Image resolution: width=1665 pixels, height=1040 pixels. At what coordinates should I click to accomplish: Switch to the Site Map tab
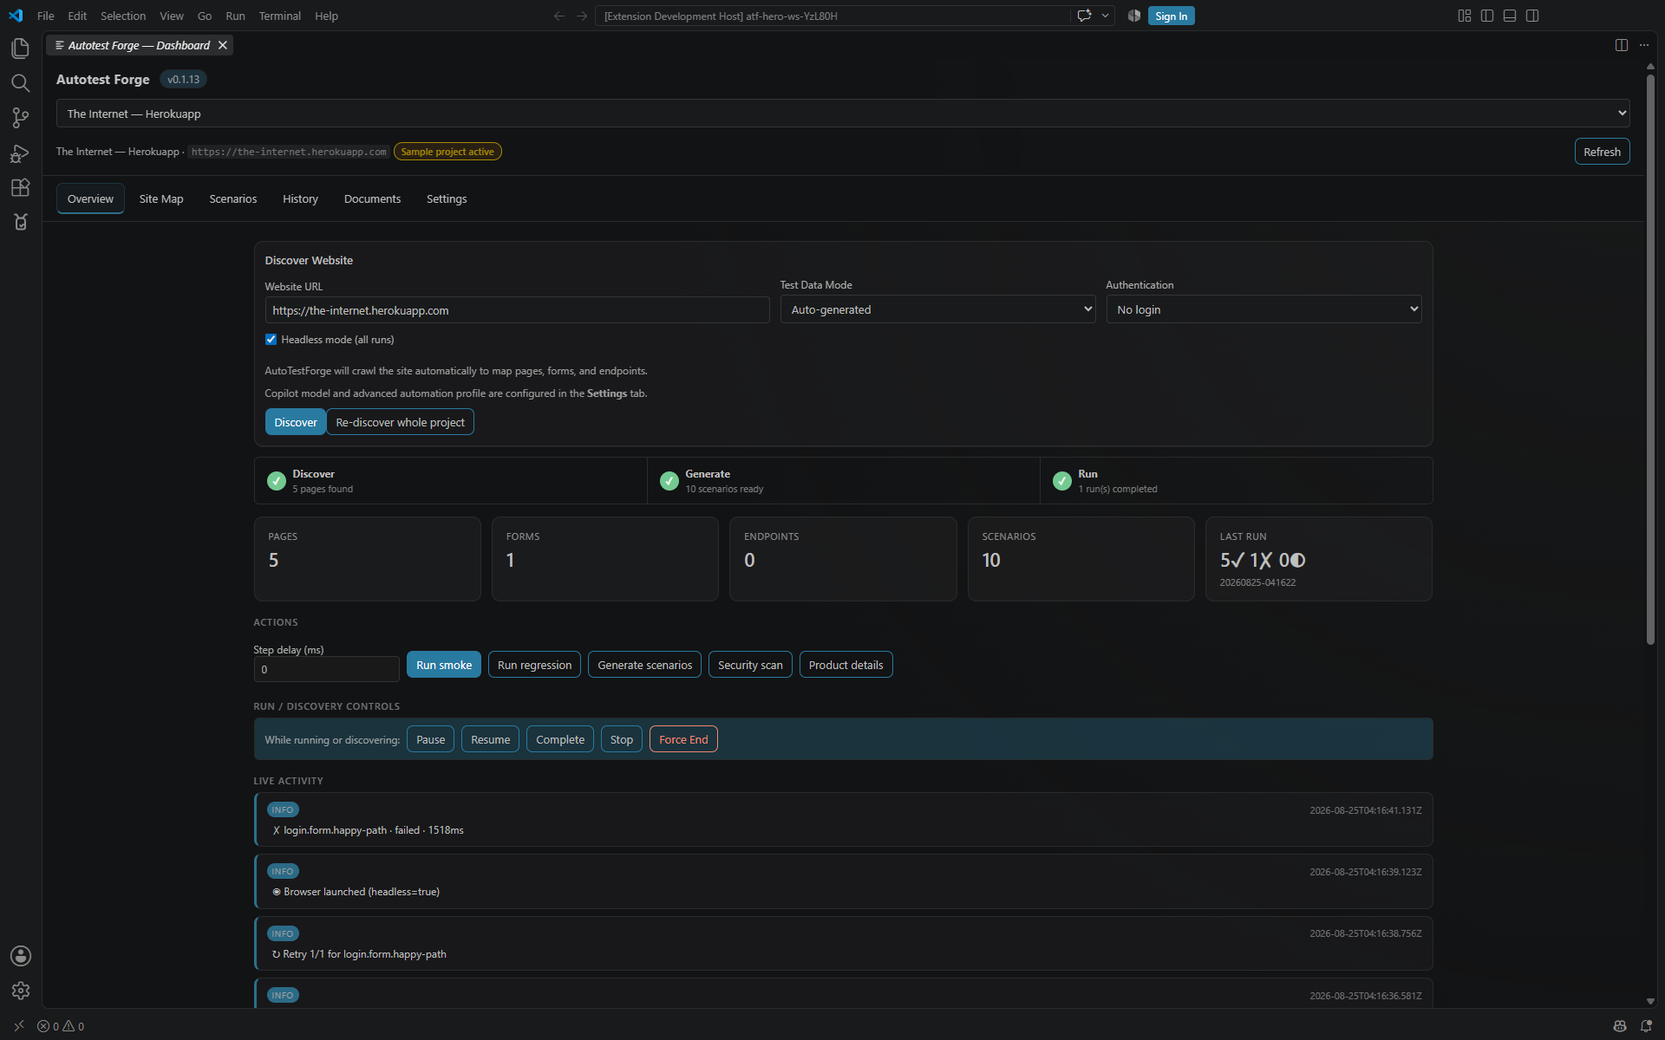(x=161, y=198)
